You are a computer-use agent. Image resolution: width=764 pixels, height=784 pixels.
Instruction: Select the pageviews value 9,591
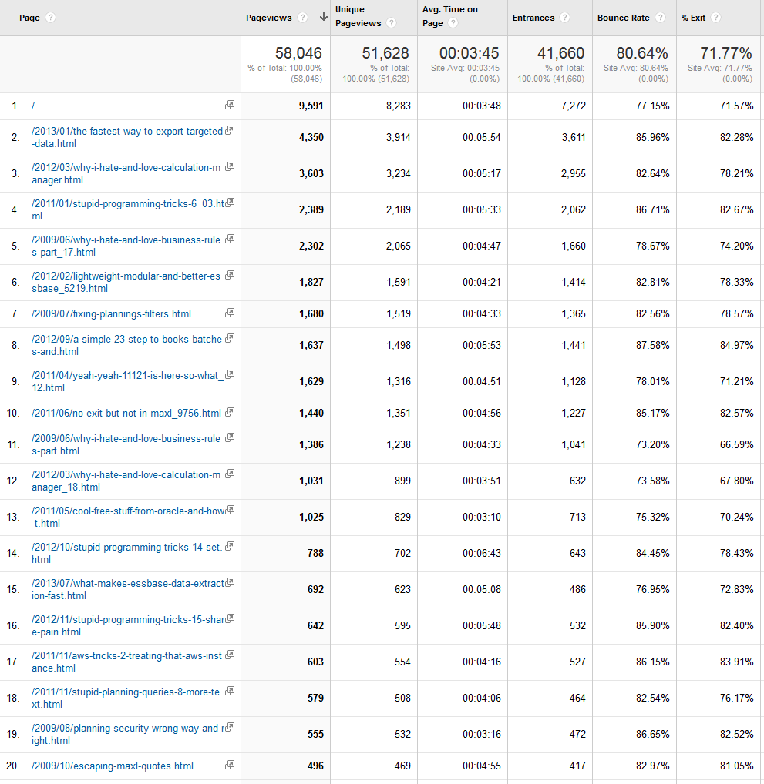[311, 106]
